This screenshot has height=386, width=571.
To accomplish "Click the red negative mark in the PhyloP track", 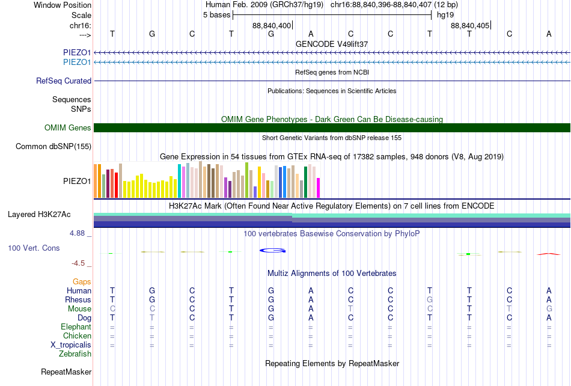I will (548, 254).
